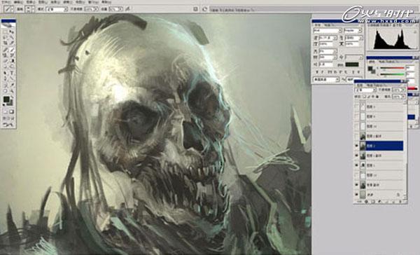
Task: Click the Faux Bold icon in Character panel
Action: [317, 72]
